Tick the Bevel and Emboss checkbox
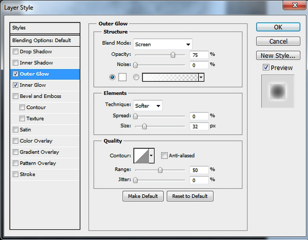The height and width of the screenshot is (240, 308). tap(15, 96)
